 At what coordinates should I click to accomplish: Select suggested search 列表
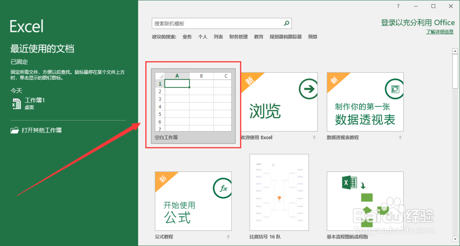(x=218, y=37)
